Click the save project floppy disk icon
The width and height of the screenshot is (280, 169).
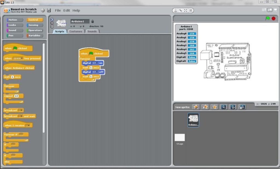pos(49,11)
